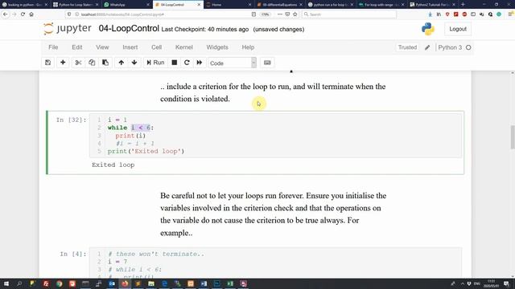515x289 pixels.
Task: Open the Help menu
Action: click(248, 47)
